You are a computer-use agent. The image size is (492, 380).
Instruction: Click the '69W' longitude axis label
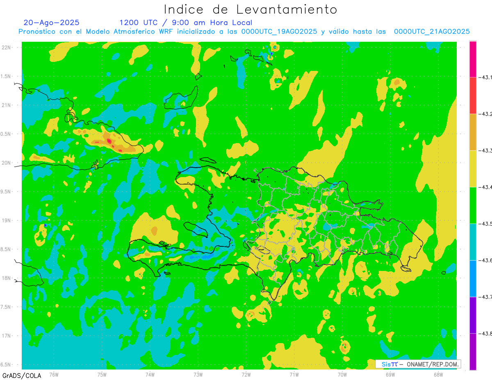pyautogui.click(x=390, y=374)
